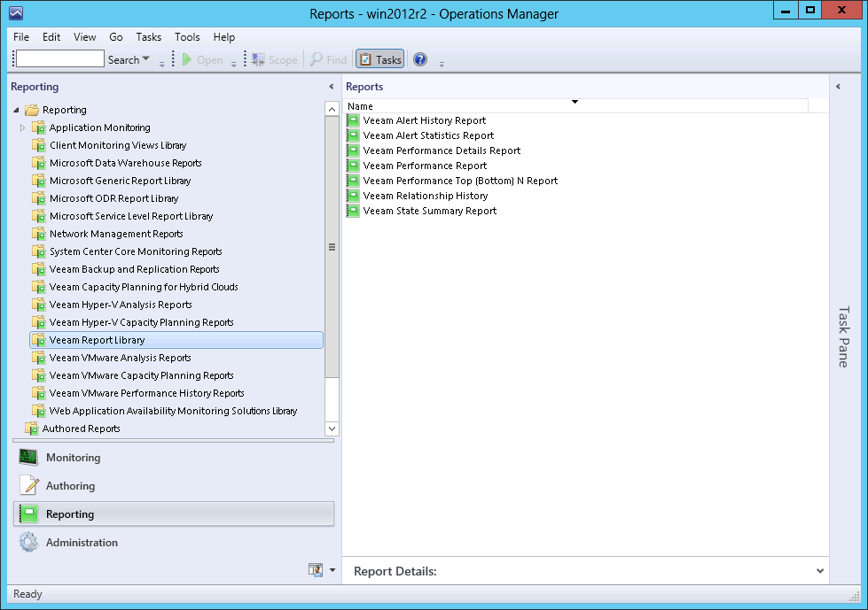Click the Network Management Reports folder icon
This screenshot has width=868, height=610.
39,234
